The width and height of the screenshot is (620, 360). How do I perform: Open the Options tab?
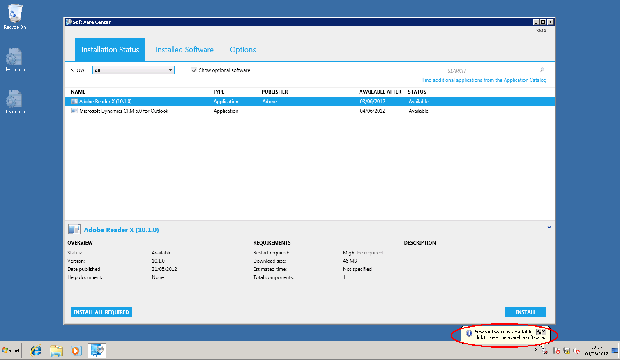(243, 50)
